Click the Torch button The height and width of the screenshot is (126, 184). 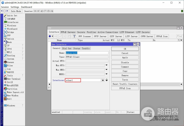[125, 80]
